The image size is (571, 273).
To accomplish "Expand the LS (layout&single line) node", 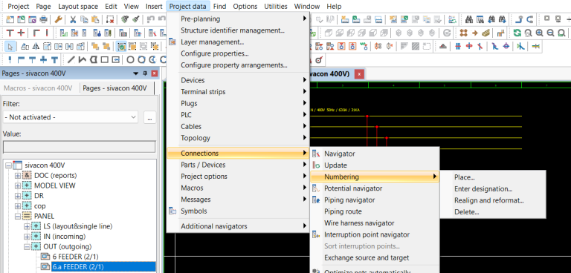I will (27, 226).
